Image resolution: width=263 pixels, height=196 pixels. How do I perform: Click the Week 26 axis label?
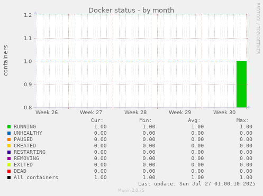47,113
